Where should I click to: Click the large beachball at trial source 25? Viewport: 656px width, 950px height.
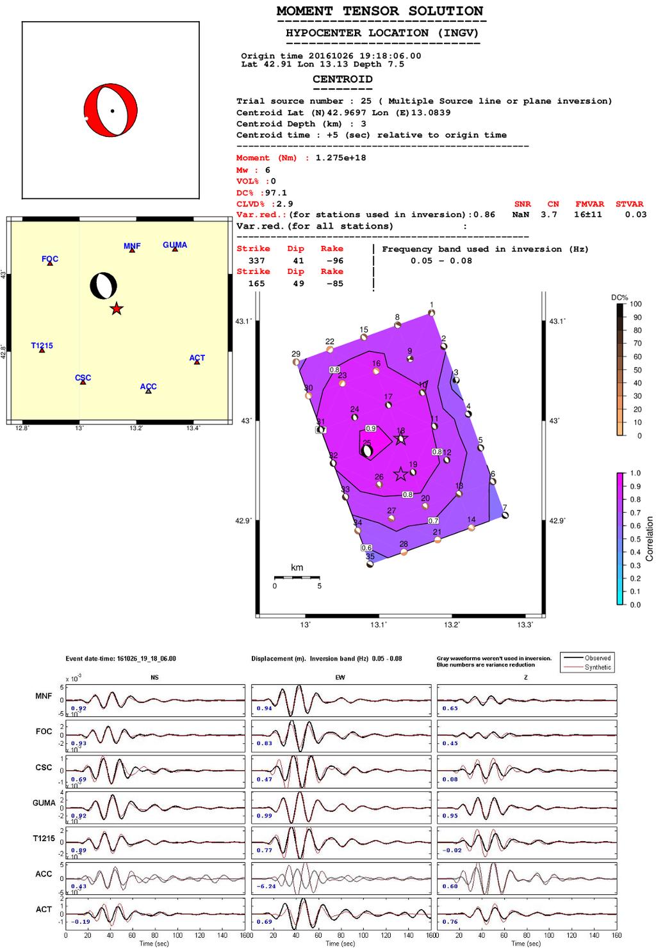tap(367, 451)
